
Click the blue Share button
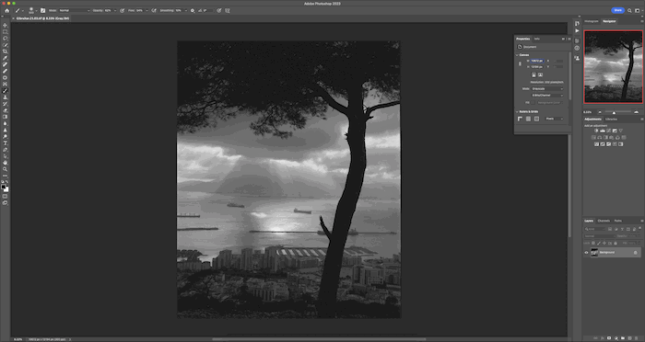617,10
